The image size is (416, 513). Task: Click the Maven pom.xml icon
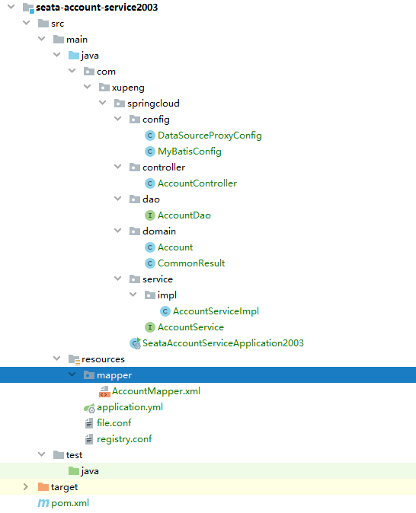43,503
